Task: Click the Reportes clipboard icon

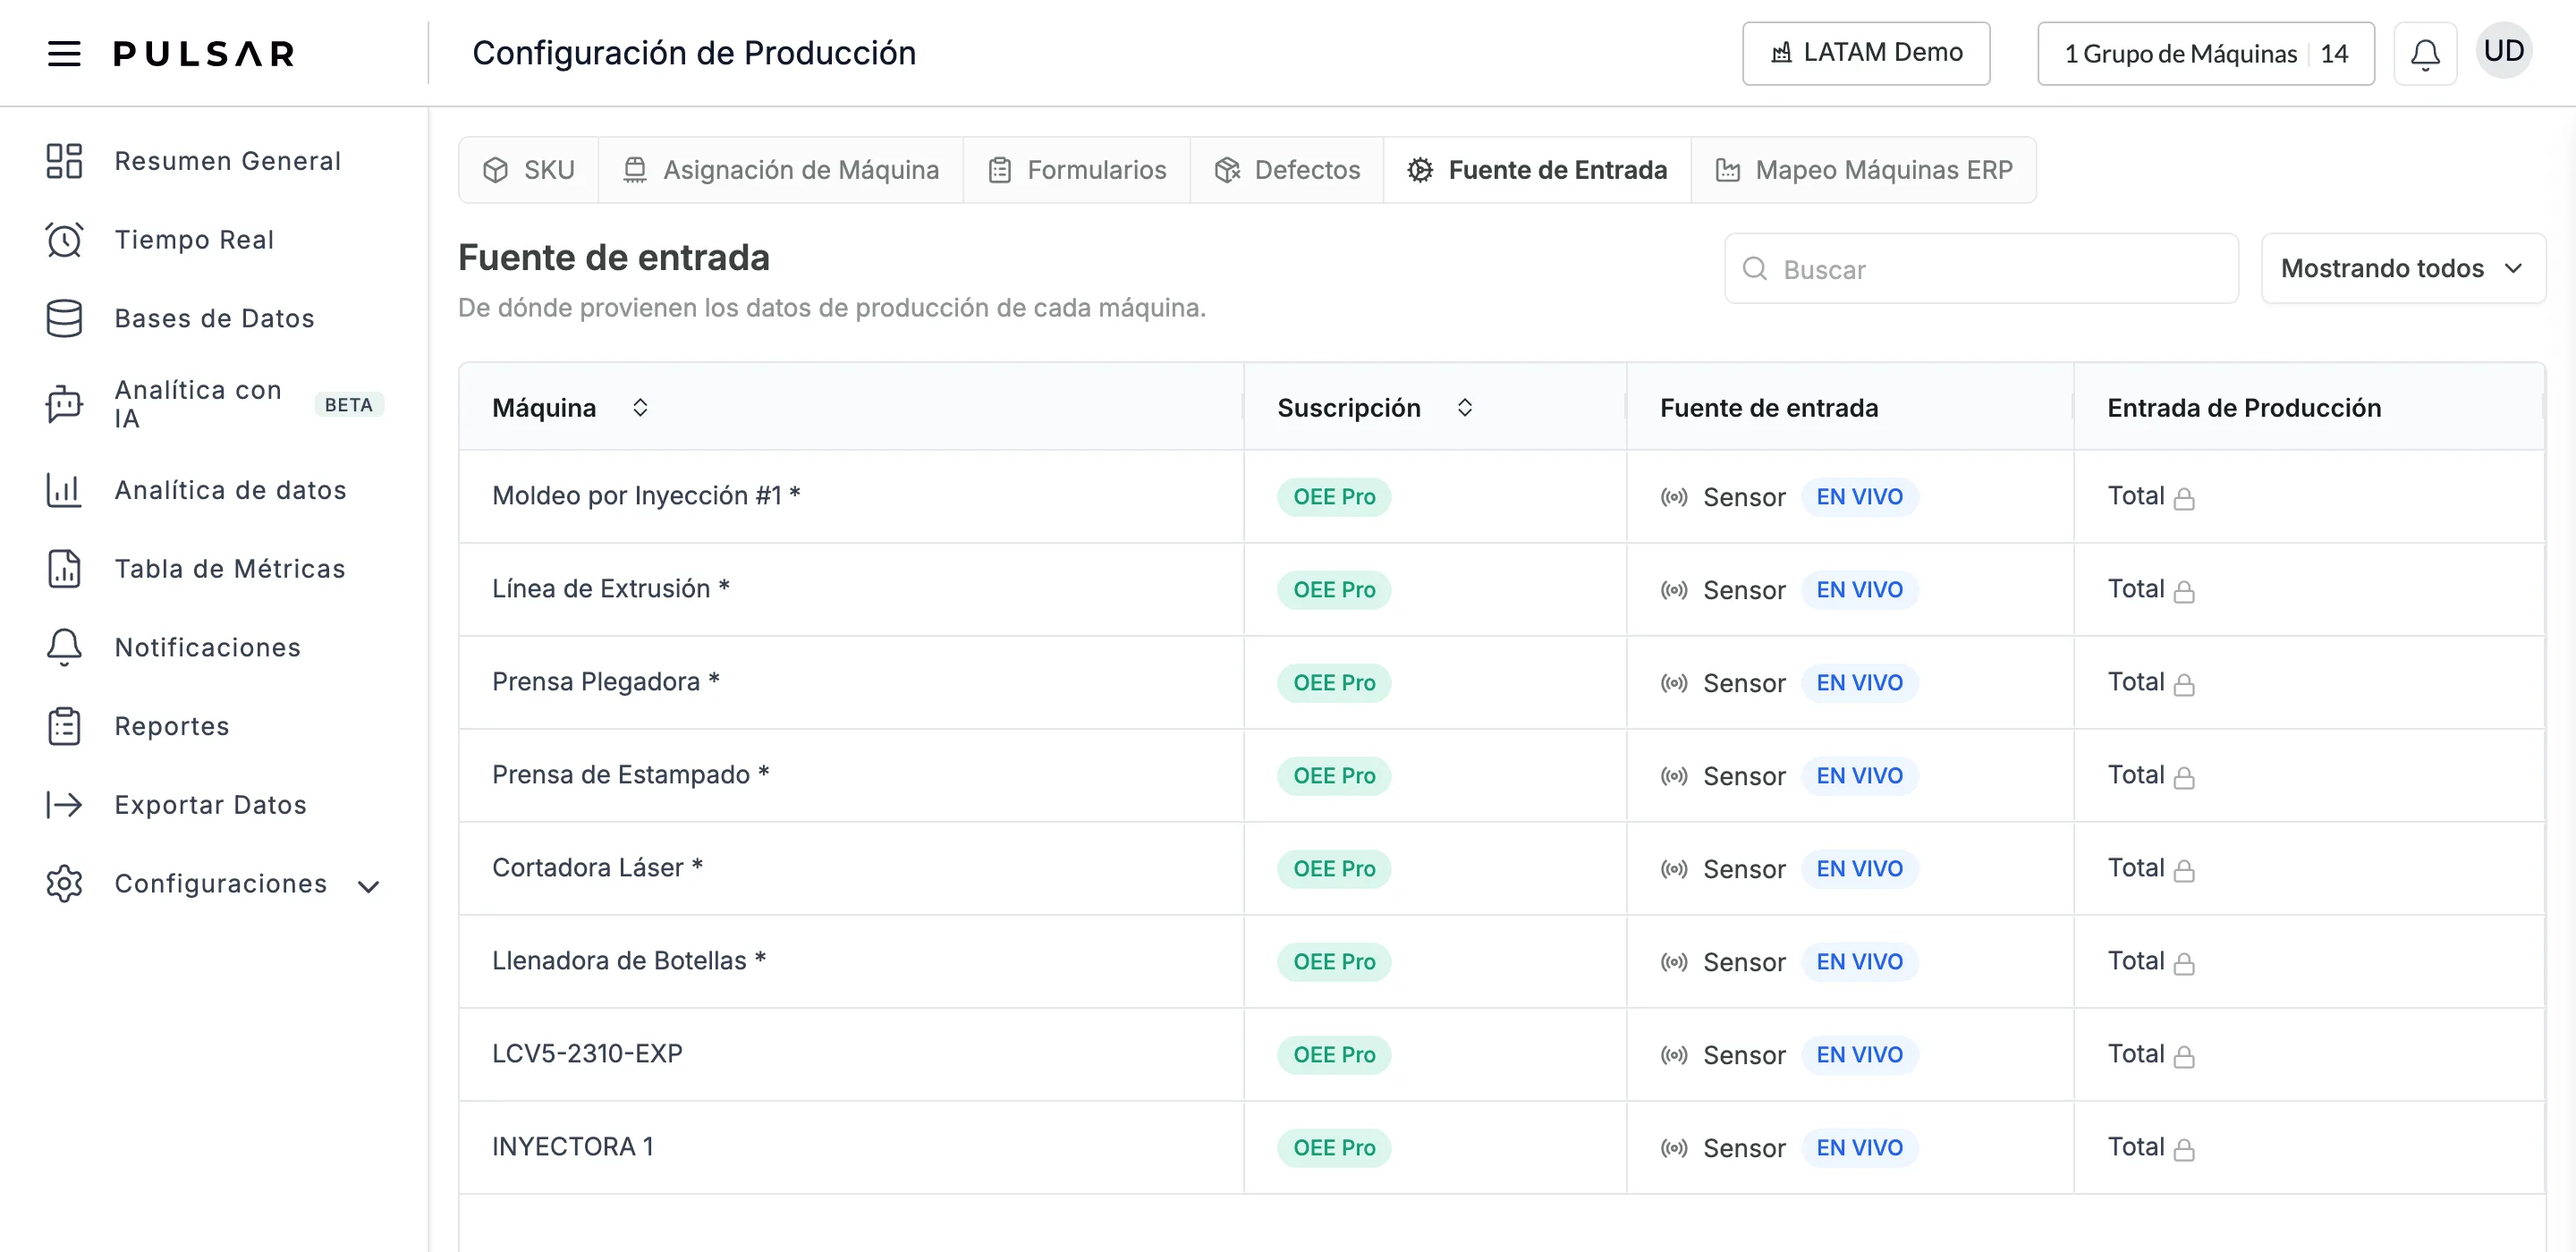Action: [64, 726]
